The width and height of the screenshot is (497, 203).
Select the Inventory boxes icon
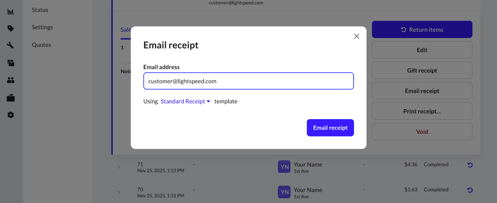pyautogui.click(x=11, y=63)
